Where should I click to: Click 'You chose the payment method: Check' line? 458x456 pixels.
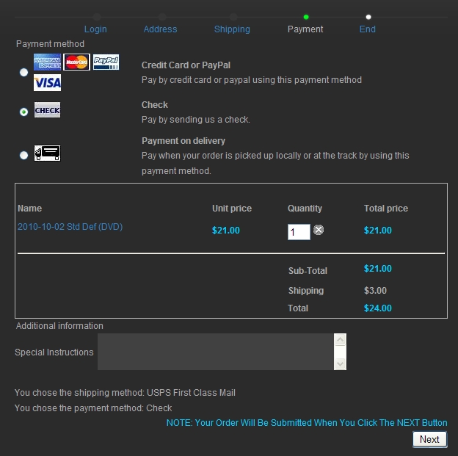click(93, 408)
